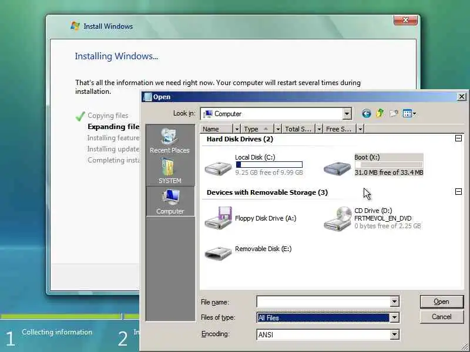Sort by Total Size column header

[x=298, y=129]
